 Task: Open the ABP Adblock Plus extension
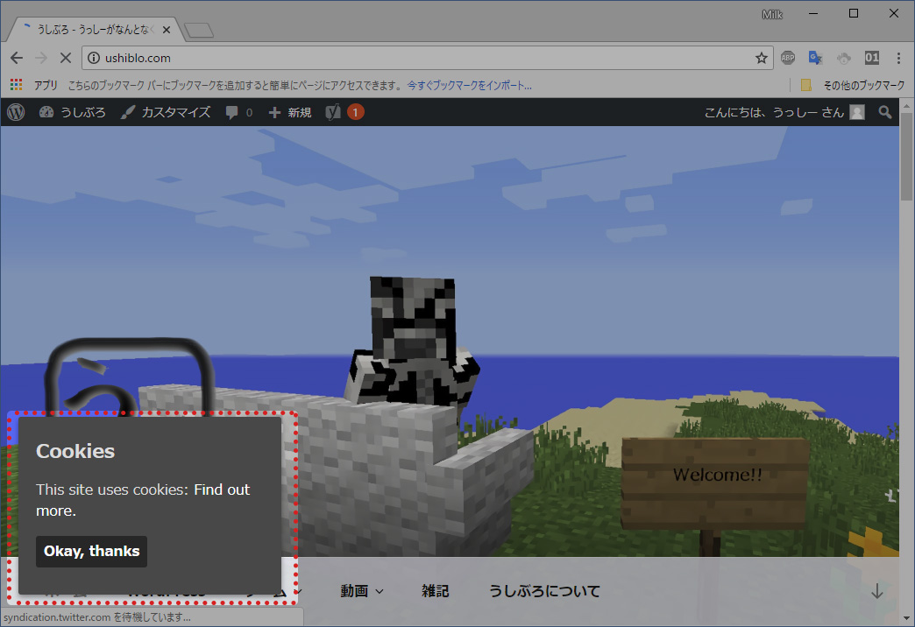[788, 58]
